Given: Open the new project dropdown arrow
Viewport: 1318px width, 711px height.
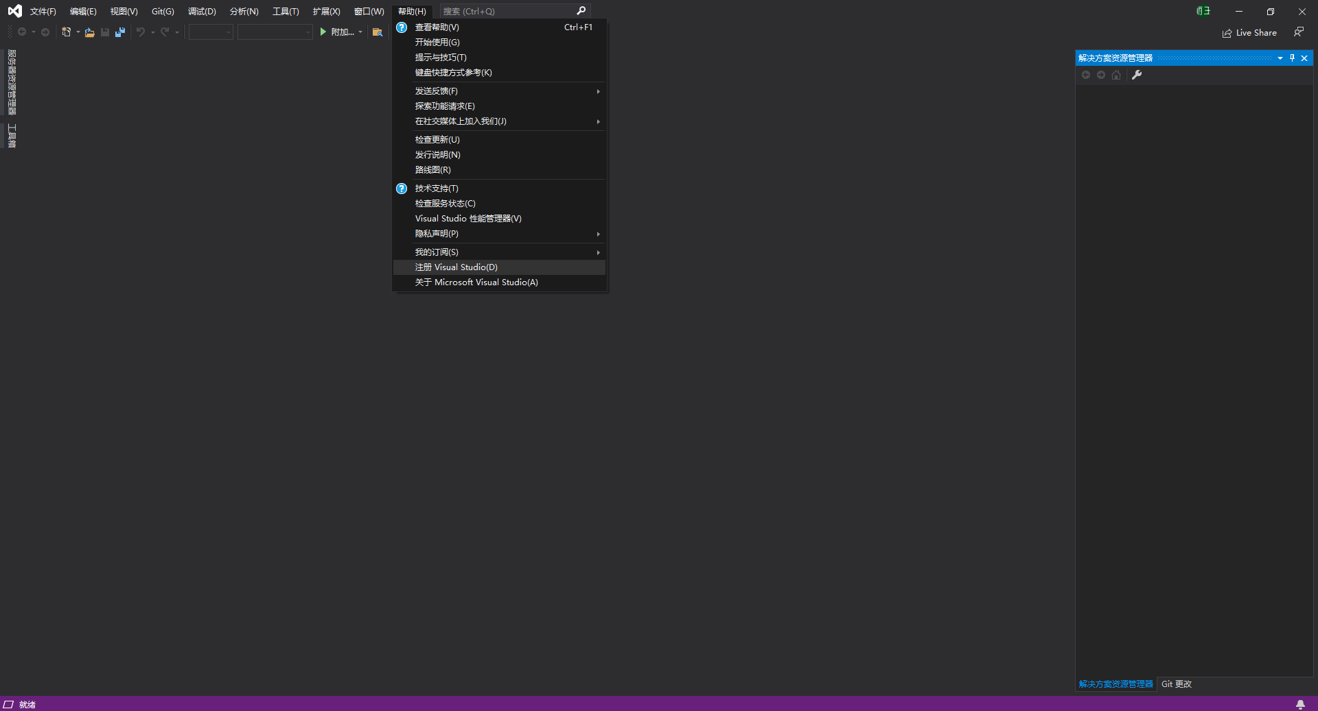Looking at the screenshot, I should pos(78,32).
